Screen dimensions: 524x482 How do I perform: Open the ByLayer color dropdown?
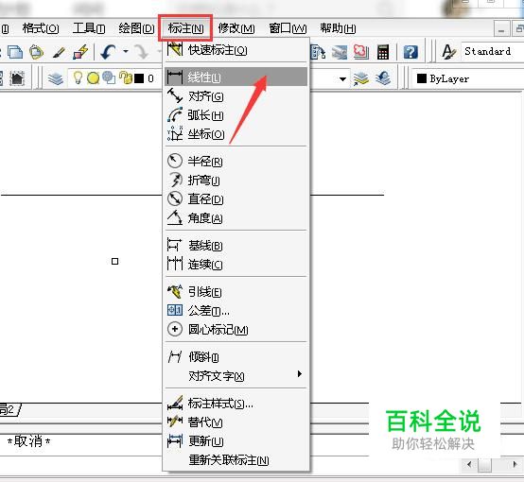pyautogui.click(x=468, y=78)
